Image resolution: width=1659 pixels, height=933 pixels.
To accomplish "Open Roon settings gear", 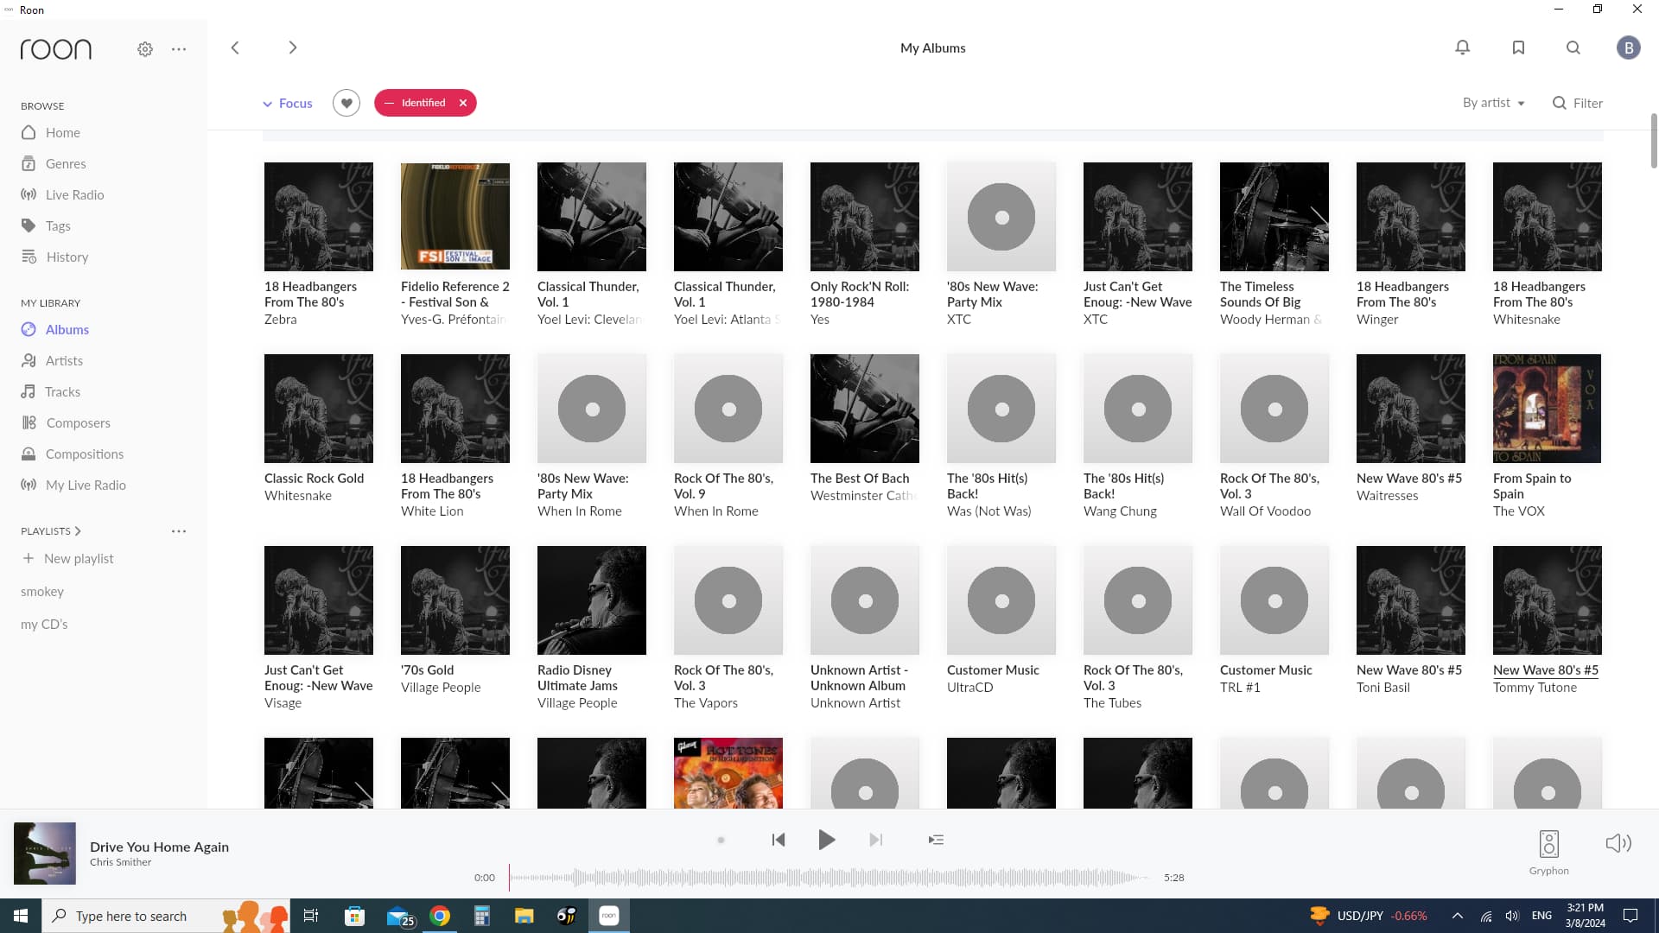I will (145, 49).
